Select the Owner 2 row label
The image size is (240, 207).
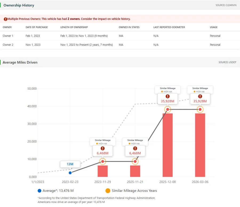pyautogui.click(x=8, y=45)
